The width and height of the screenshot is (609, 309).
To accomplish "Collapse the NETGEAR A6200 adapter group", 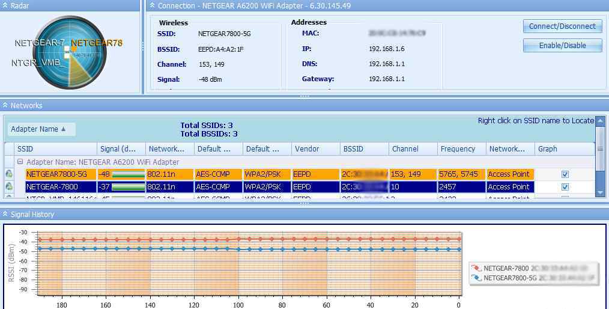I will [20, 162].
